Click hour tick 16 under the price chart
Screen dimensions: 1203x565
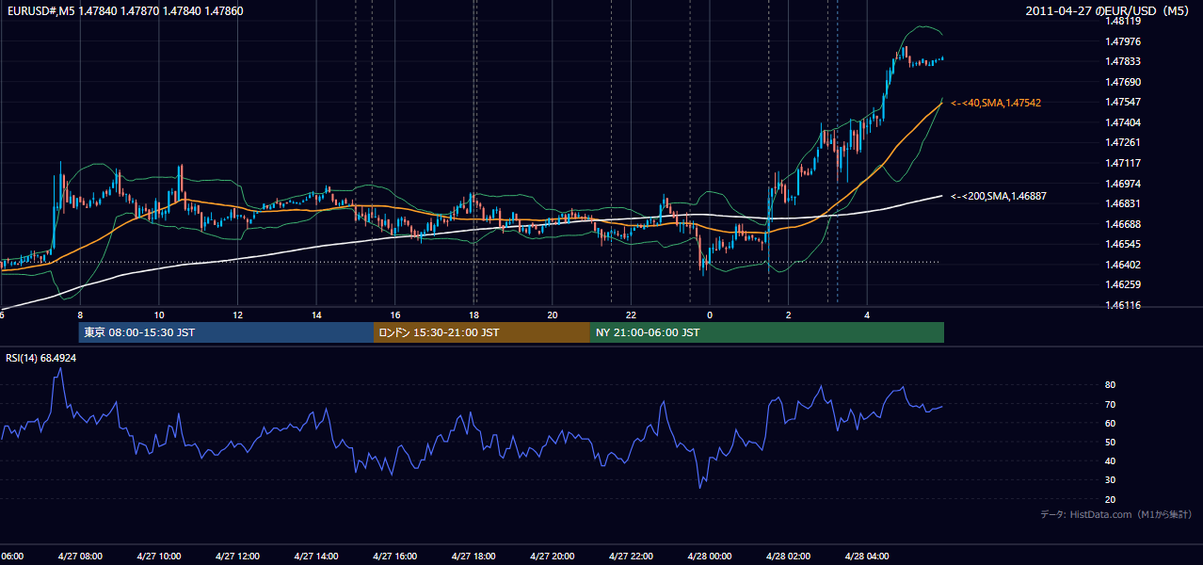(x=395, y=315)
